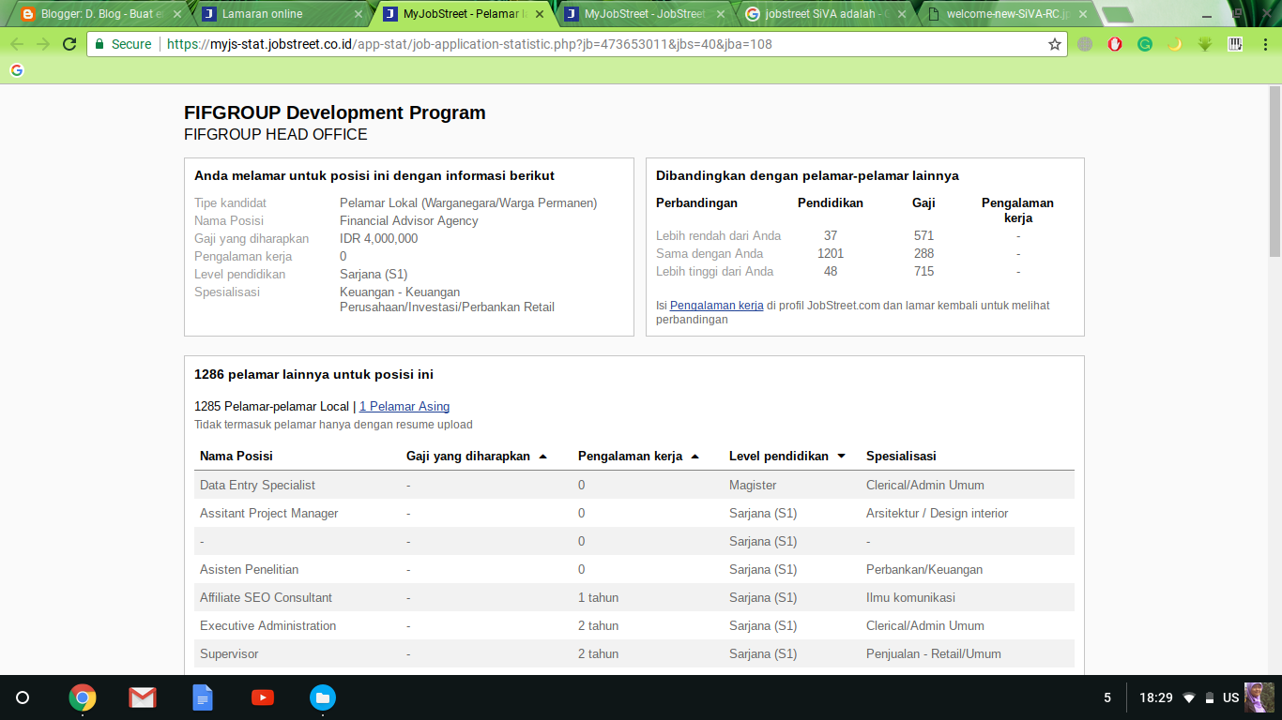Bookmark this page with the star icon
The height and width of the screenshot is (720, 1282).
pos(1055,44)
